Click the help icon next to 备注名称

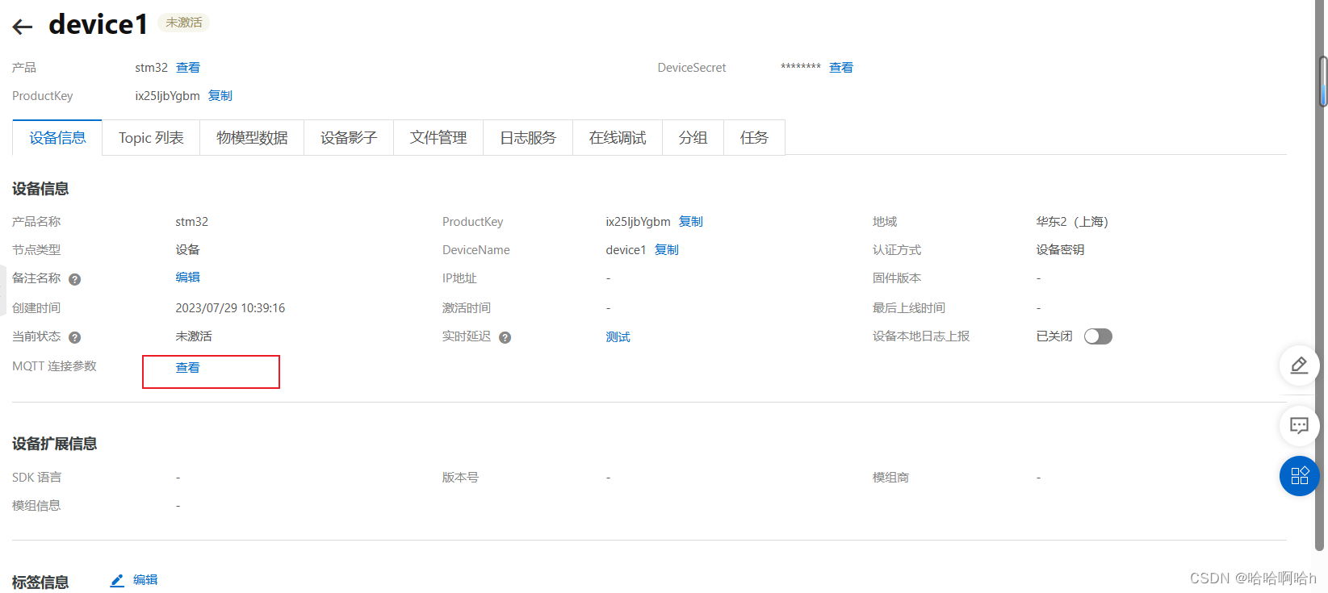[74, 279]
